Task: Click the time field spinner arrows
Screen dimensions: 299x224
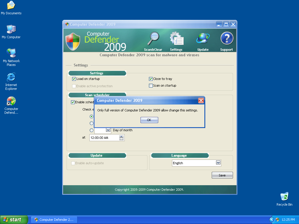Action: point(121,138)
